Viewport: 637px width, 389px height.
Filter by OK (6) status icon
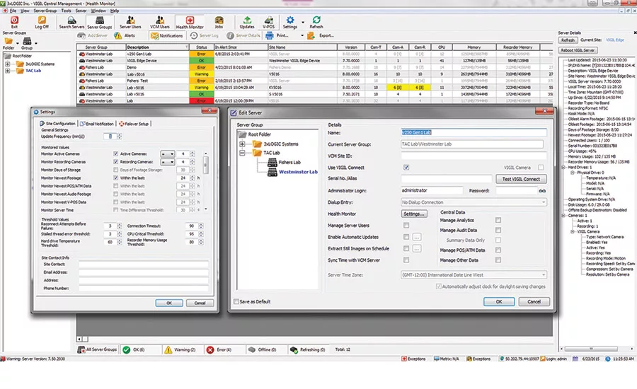[127, 350]
